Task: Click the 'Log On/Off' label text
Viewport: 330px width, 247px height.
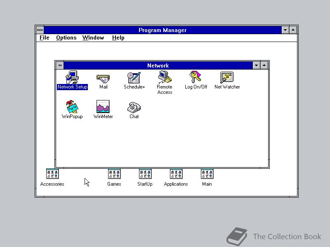Action: (196, 87)
